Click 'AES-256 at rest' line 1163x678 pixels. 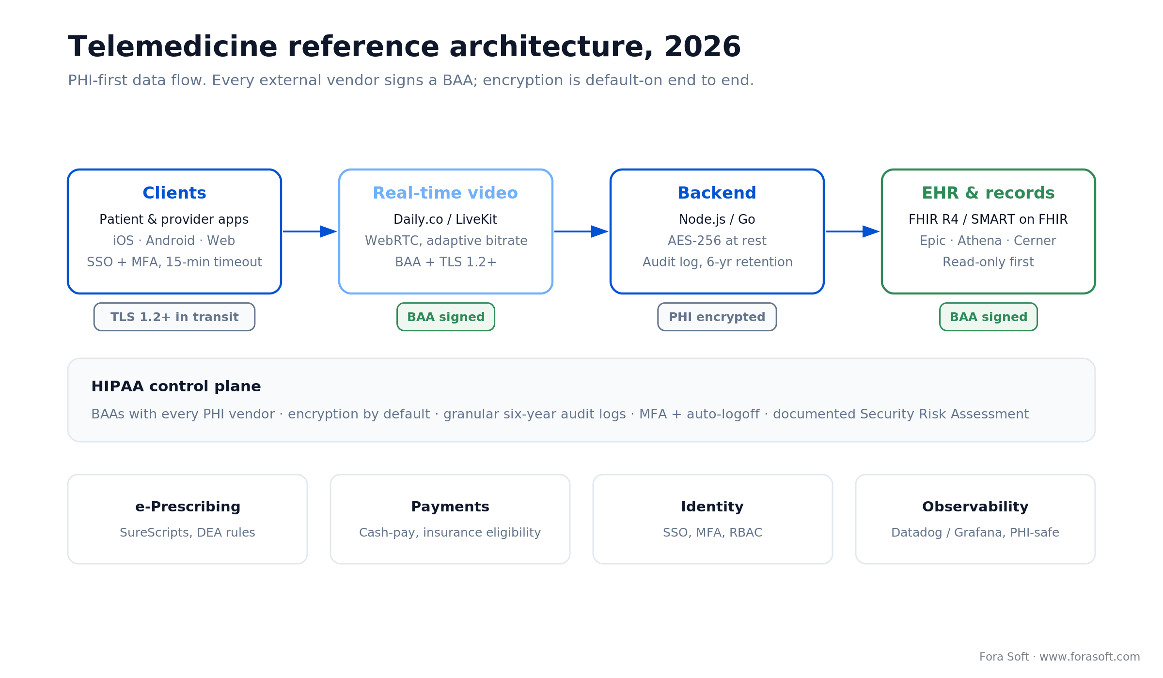coord(717,241)
